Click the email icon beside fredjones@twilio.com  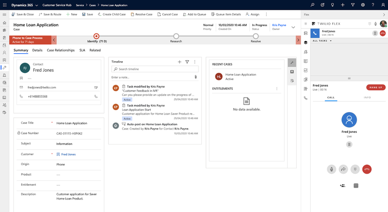[96, 87]
